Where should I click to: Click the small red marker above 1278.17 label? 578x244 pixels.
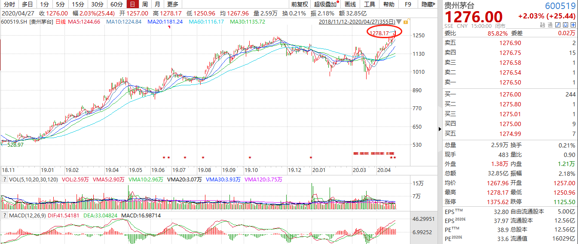[x=169, y=27]
